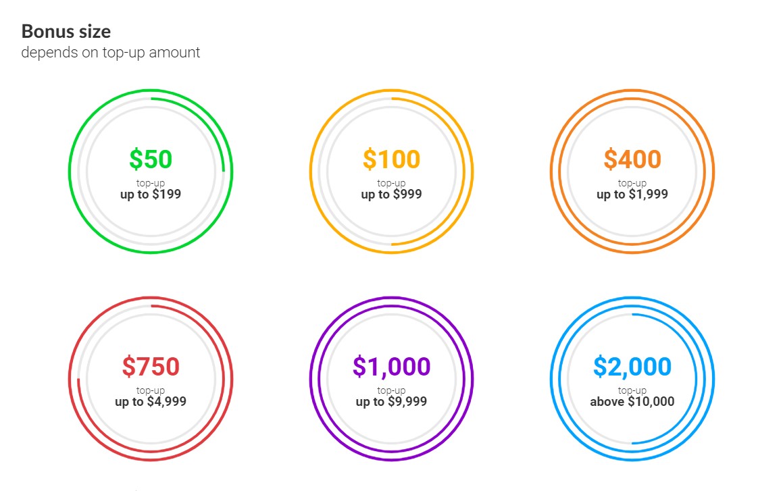Click the 'depends on top-up amount' subtitle
The height and width of the screenshot is (491, 783).
110,53
